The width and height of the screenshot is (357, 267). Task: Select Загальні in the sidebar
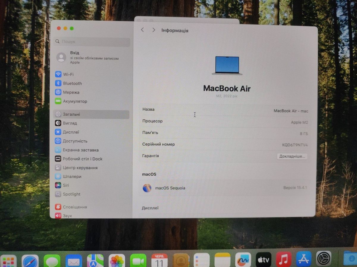click(x=92, y=114)
